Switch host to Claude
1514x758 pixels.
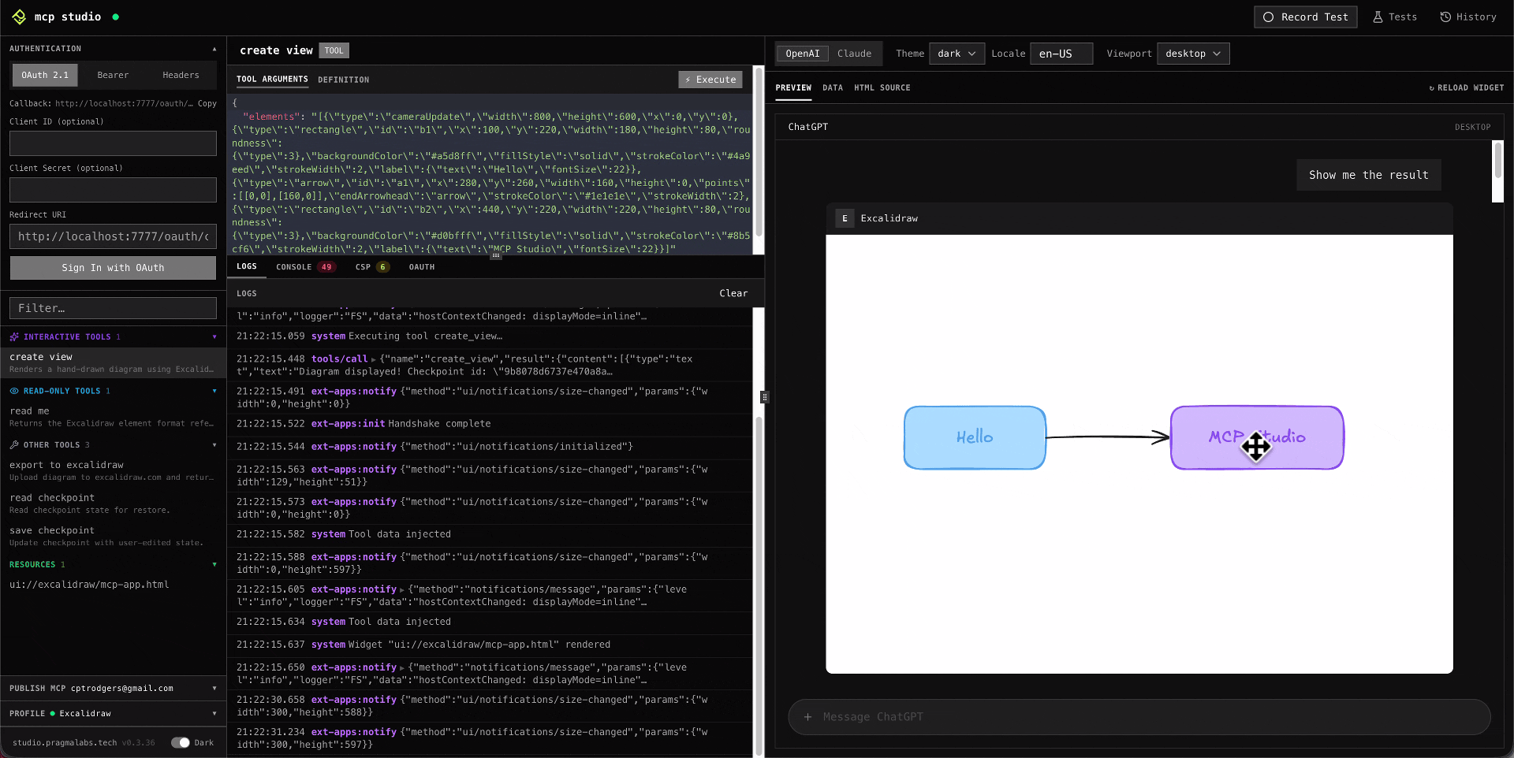tap(854, 54)
